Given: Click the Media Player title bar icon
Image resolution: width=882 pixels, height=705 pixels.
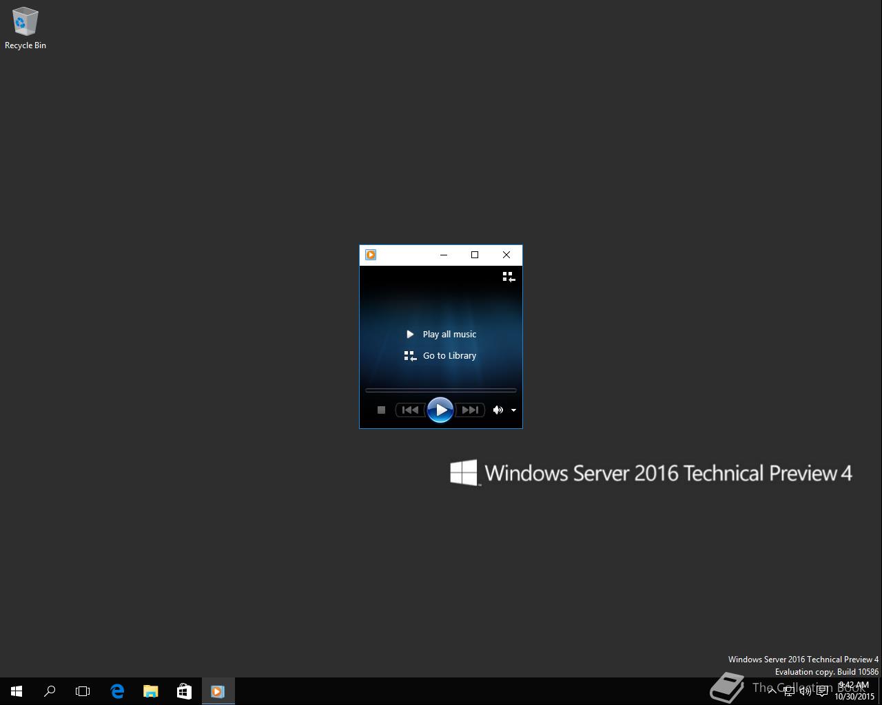Looking at the screenshot, I should pos(371,255).
